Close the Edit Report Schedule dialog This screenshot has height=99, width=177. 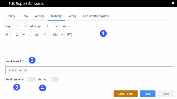tap(173, 3)
